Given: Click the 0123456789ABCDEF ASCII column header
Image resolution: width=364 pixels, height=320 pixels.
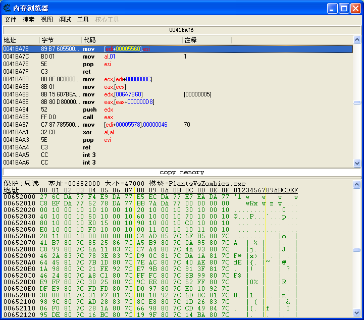Looking at the screenshot, I should point(266,190).
